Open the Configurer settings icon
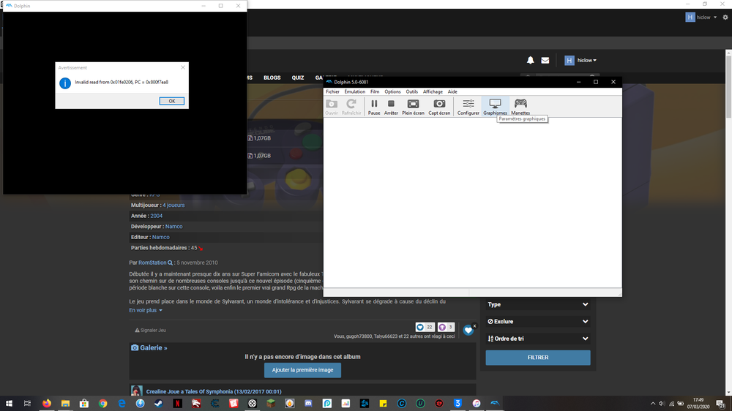732x411 pixels. coord(468,106)
